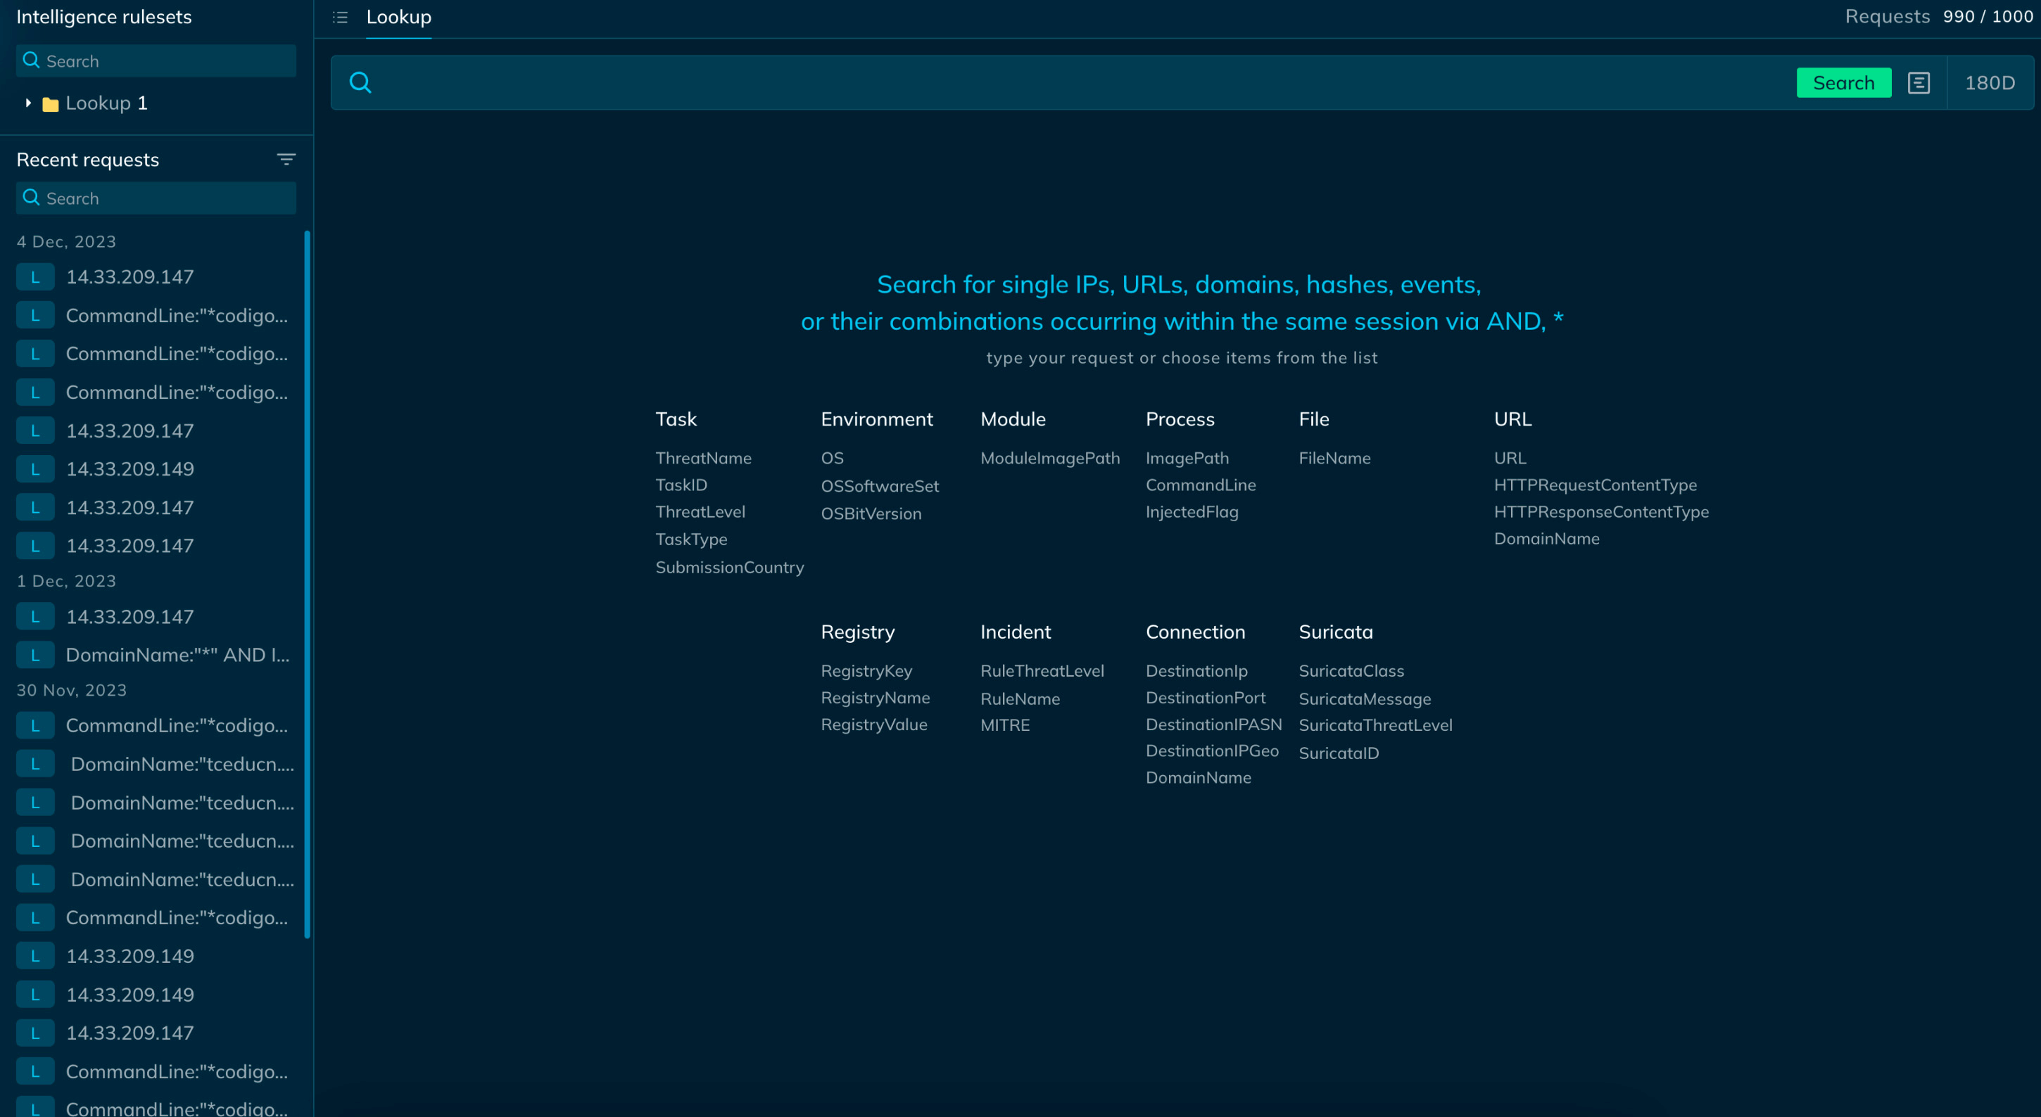The image size is (2041, 1117).
Task: Select the ThreatName query parameter
Action: [703, 459]
